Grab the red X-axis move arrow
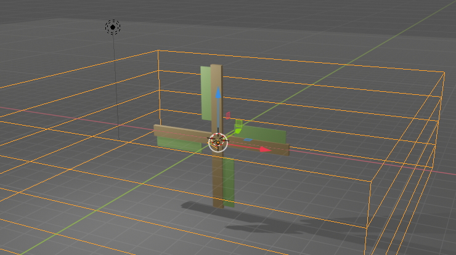Viewport: 456px width, 255px height. click(266, 150)
